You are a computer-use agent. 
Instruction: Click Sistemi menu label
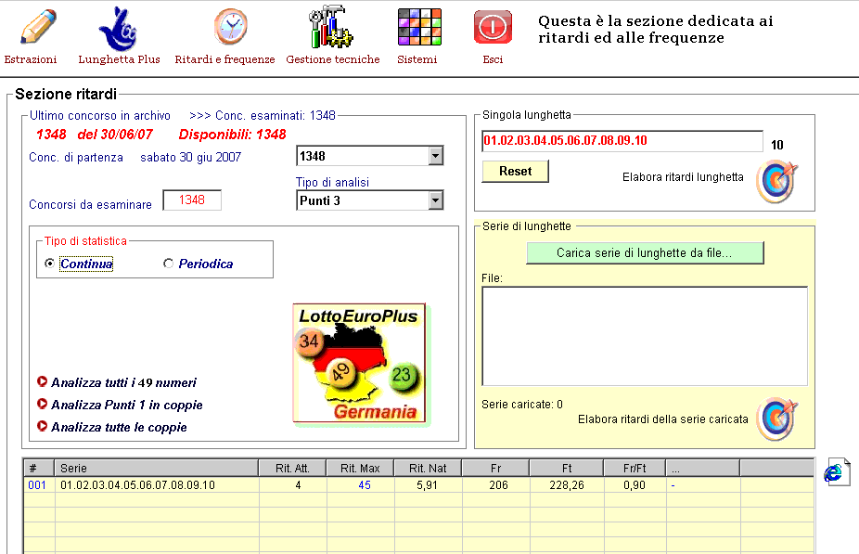coord(417,59)
